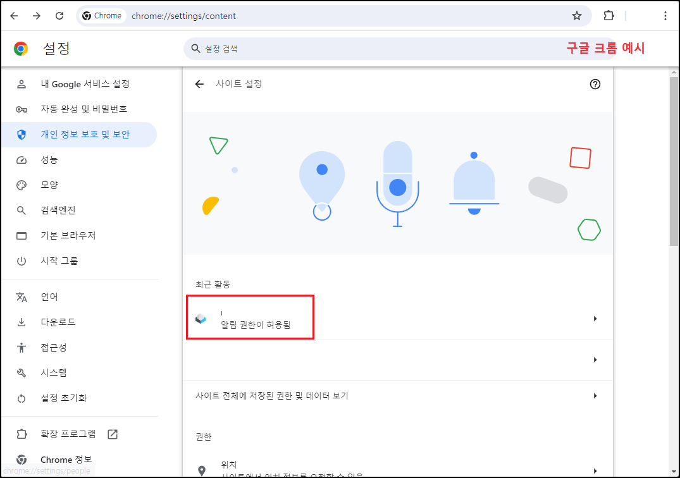The width and height of the screenshot is (680, 478).
Task: Open 자동 완성 및 비밀번호 section
Action: click(79, 109)
